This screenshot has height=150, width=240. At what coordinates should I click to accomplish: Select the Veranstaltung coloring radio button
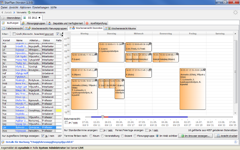tap(102, 136)
